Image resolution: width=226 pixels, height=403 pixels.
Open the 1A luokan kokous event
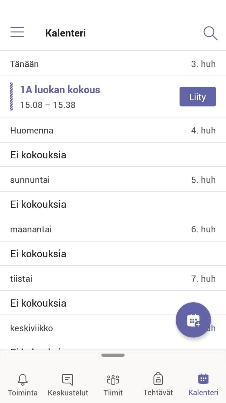(x=60, y=90)
